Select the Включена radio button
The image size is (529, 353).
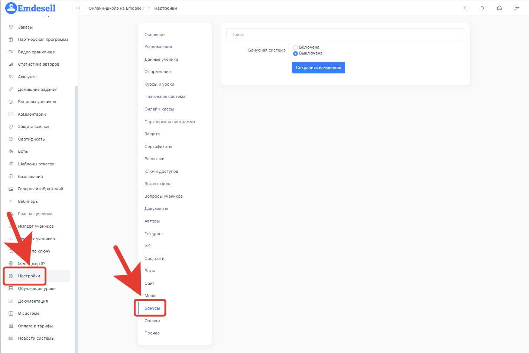click(x=296, y=47)
